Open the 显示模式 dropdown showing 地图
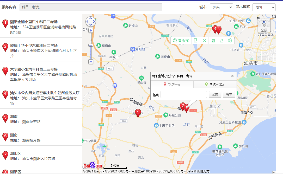 [x=264, y=7]
